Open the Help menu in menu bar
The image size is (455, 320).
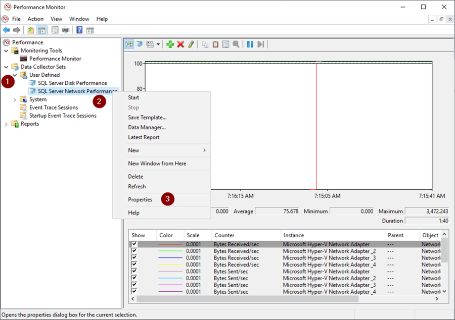102,19
